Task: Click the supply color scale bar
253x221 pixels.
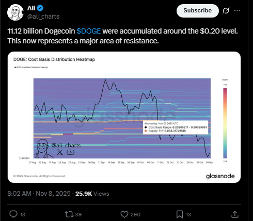Action: [x=225, y=123]
